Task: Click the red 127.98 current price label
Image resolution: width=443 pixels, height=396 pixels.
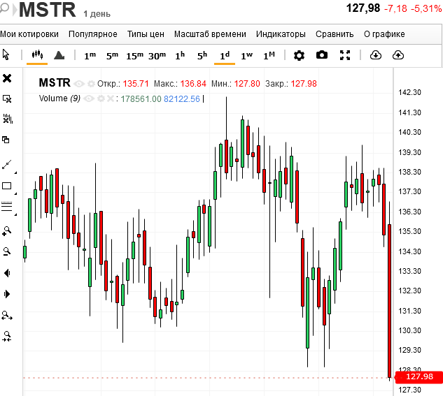Action: (419, 377)
